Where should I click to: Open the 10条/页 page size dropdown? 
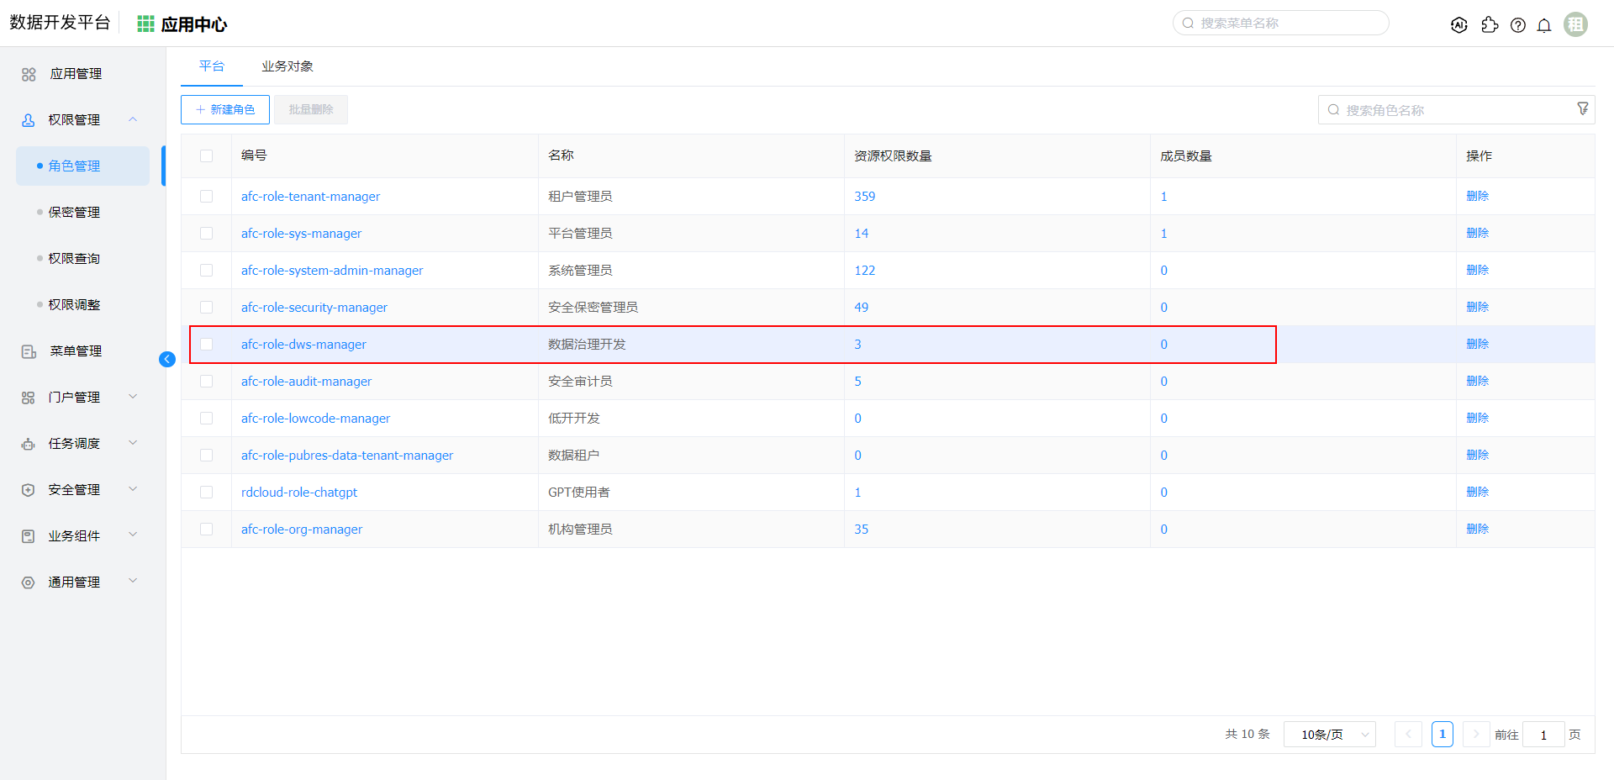(1329, 735)
